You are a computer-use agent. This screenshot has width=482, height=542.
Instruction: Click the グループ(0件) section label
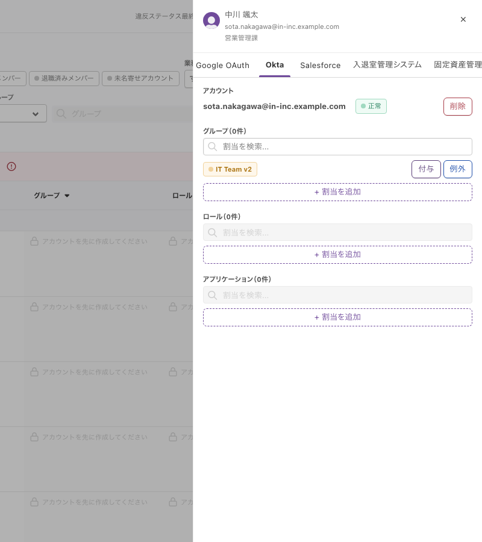point(225,131)
